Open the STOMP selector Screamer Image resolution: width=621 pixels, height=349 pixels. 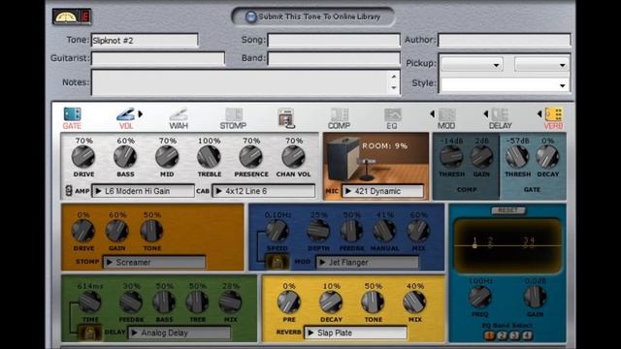154,263
